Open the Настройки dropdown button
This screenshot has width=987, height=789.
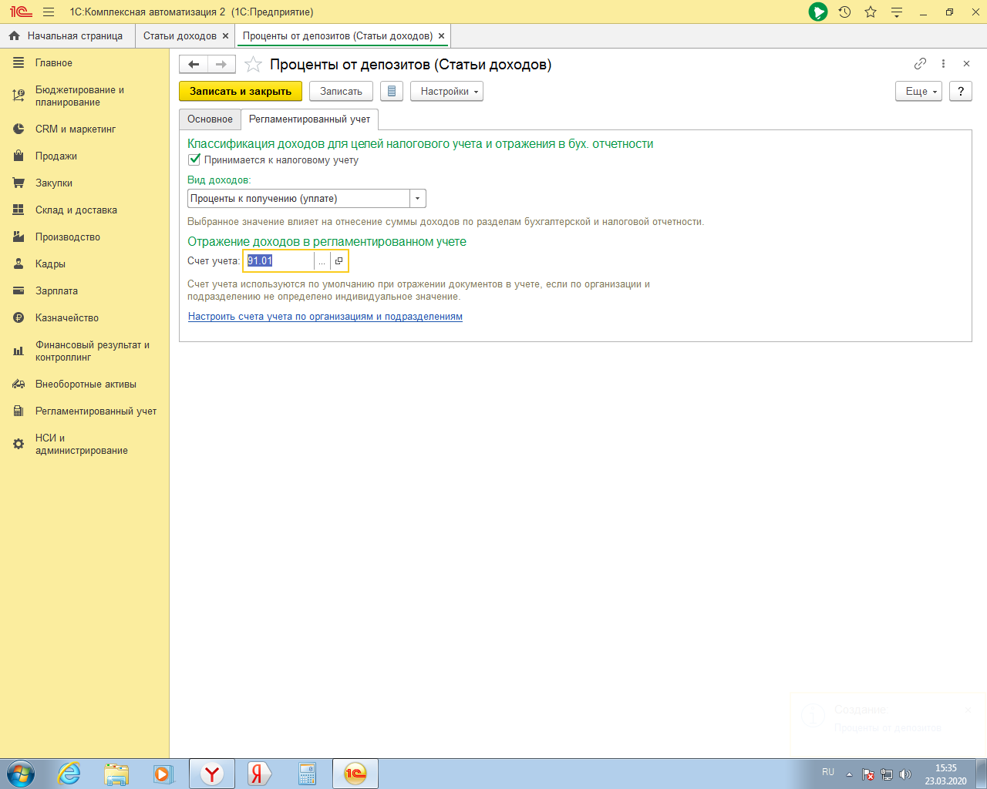pos(446,91)
